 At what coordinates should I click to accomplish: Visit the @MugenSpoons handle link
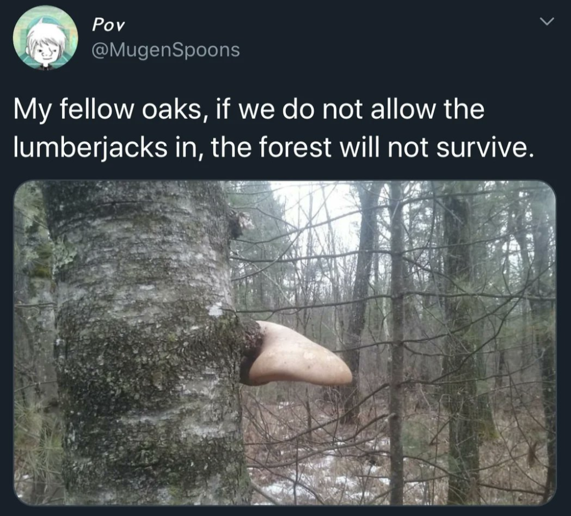point(166,50)
